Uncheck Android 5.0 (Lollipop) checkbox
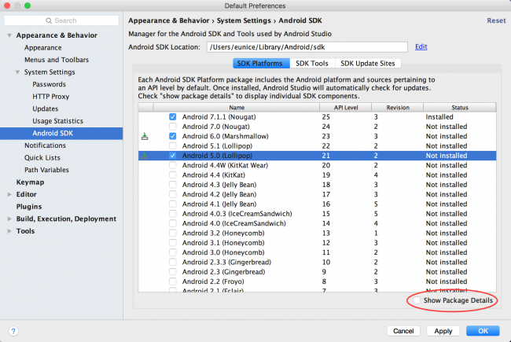This screenshot has width=511, height=342. (x=173, y=156)
